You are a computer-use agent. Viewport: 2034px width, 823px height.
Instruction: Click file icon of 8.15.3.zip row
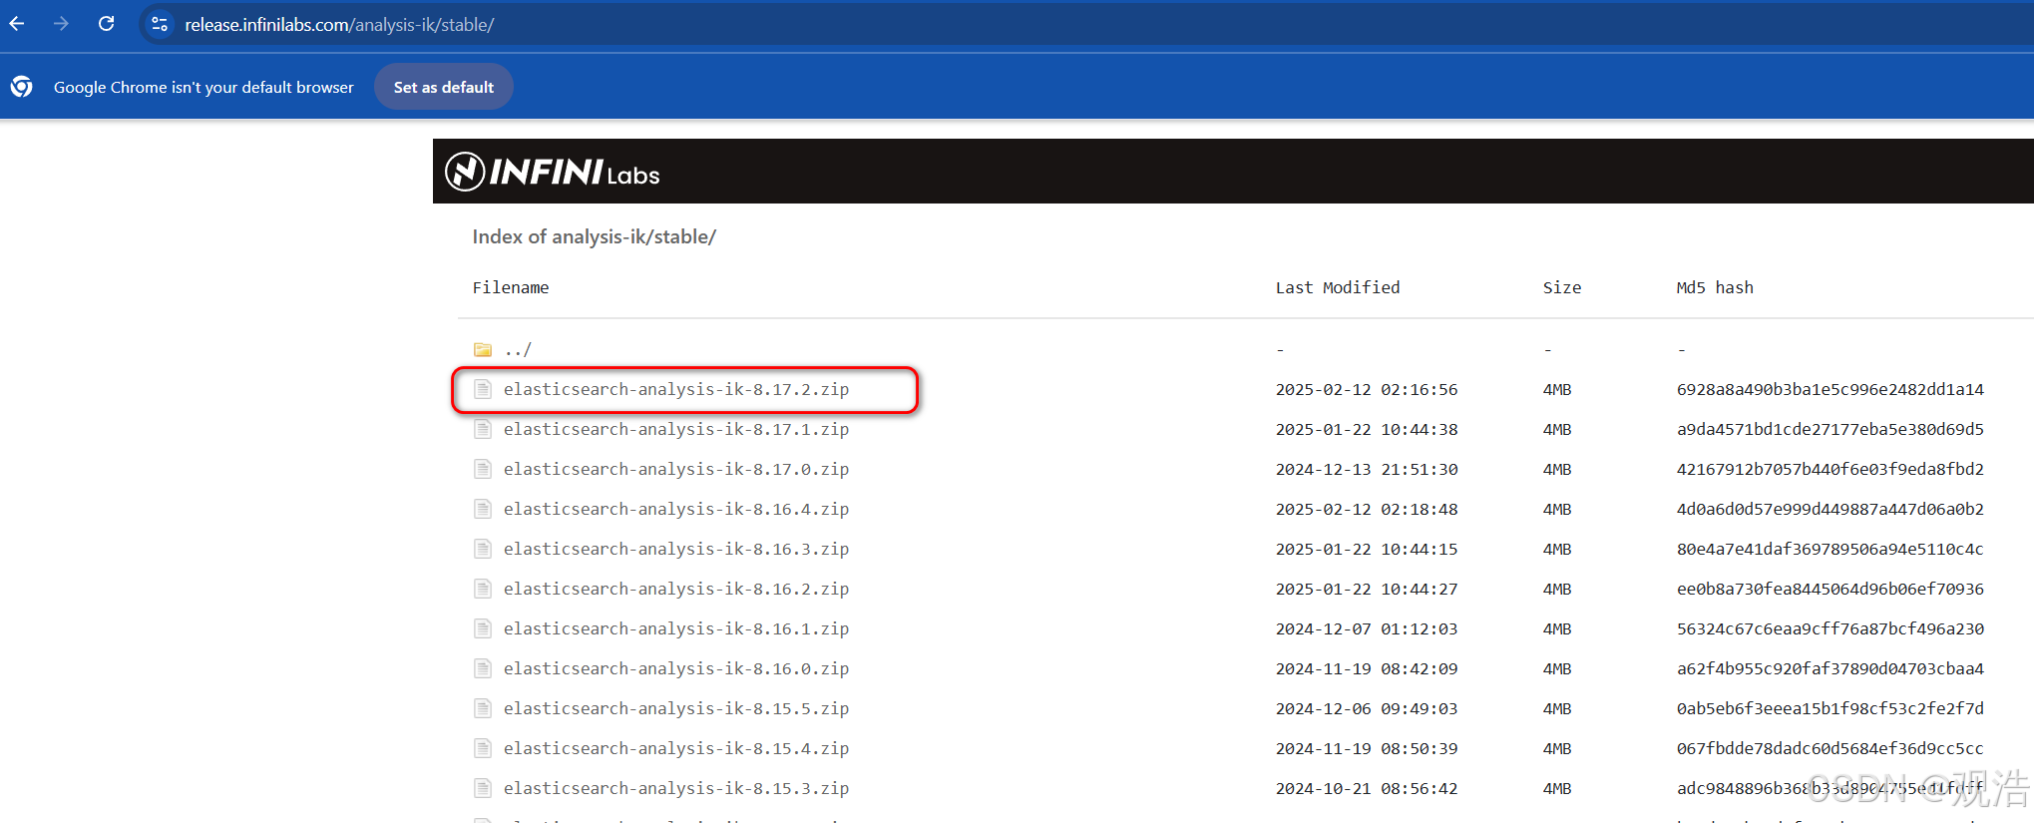483,788
